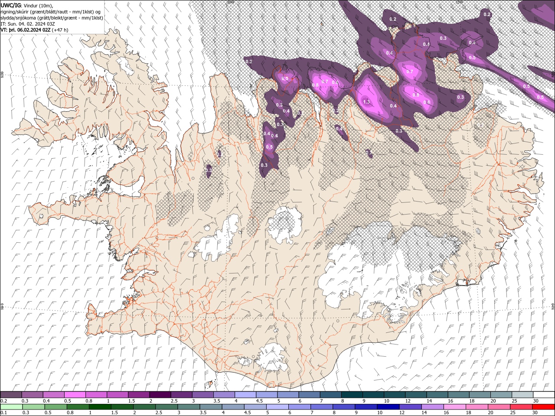Viewport: 555px width, 416px height.
Task: Click the white 30 swatch in the top legend row
Action: tap(543, 395)
